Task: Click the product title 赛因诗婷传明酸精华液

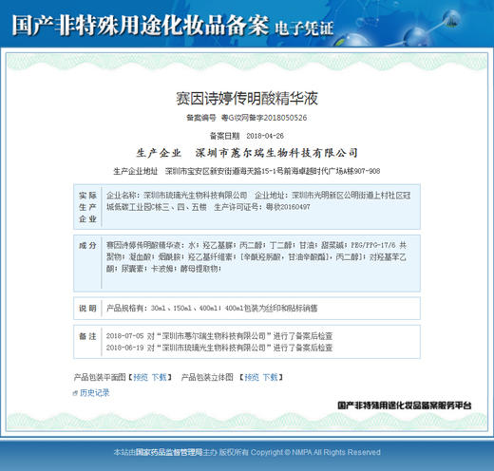Action: tap(247, 98)
